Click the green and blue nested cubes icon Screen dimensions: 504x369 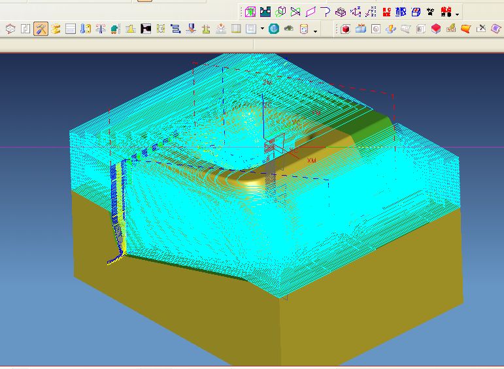(280, 12)
